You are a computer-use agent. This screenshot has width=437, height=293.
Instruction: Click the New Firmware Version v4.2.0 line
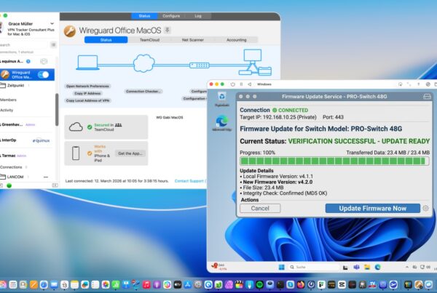[x=277, y=182]
